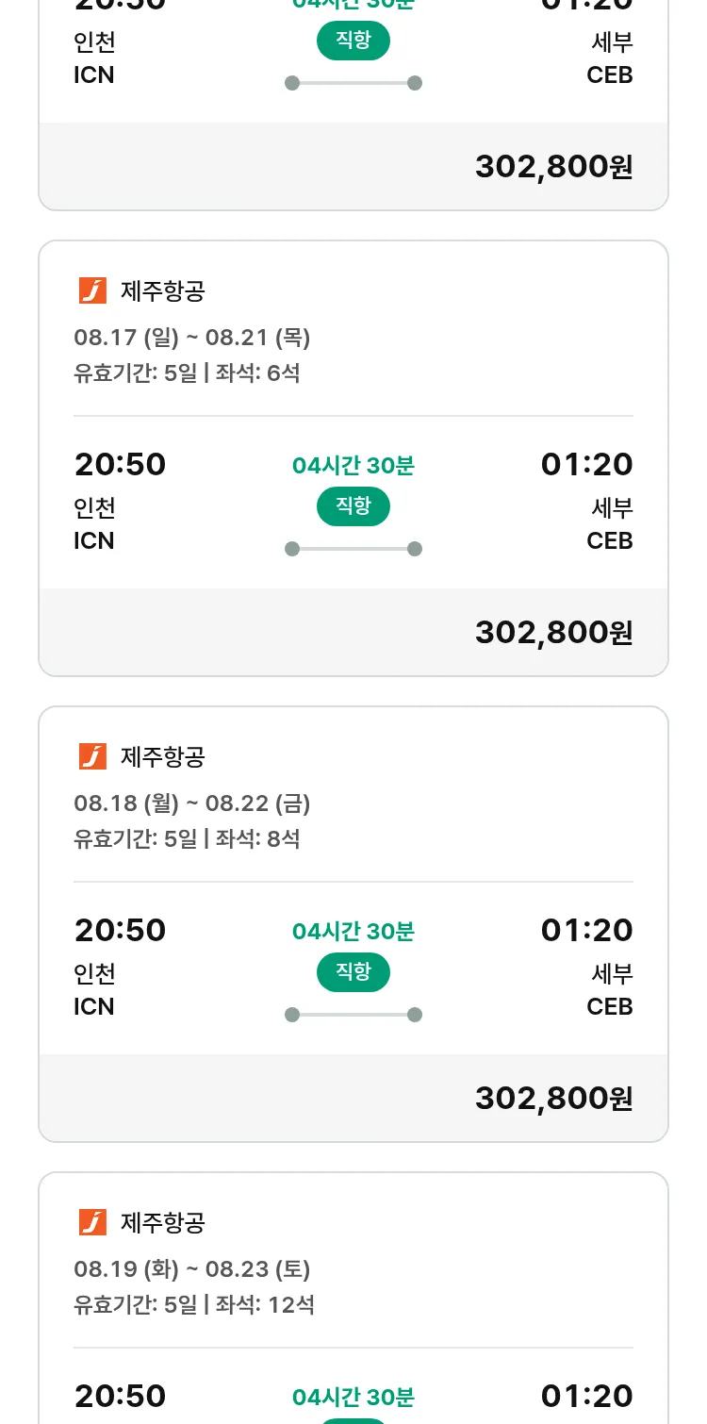Click the 직항 badge on 08.17 flight

click(x=353, y=506)
